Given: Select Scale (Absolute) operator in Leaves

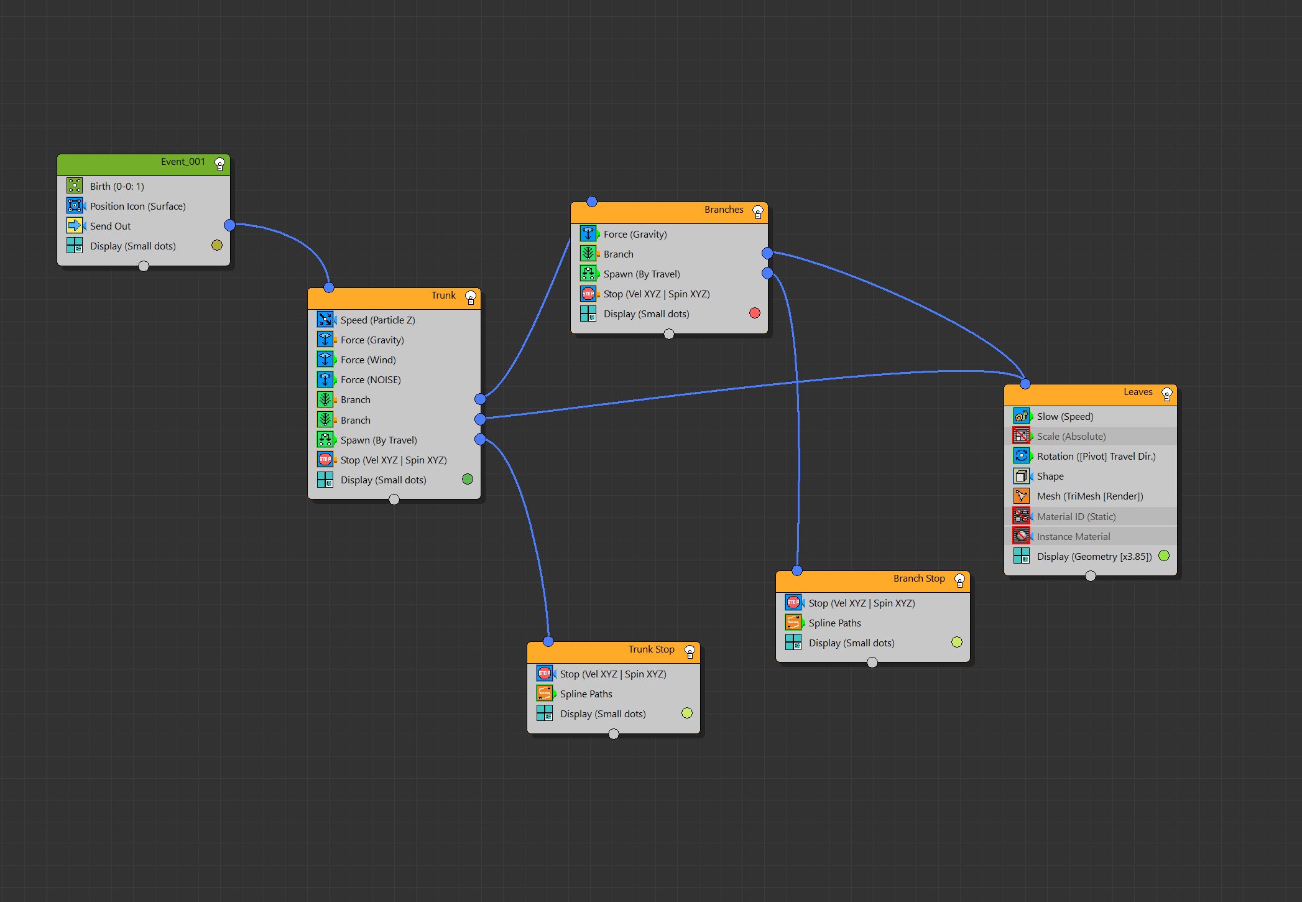Looking at the screenshot, I should tap(1071, 436).
